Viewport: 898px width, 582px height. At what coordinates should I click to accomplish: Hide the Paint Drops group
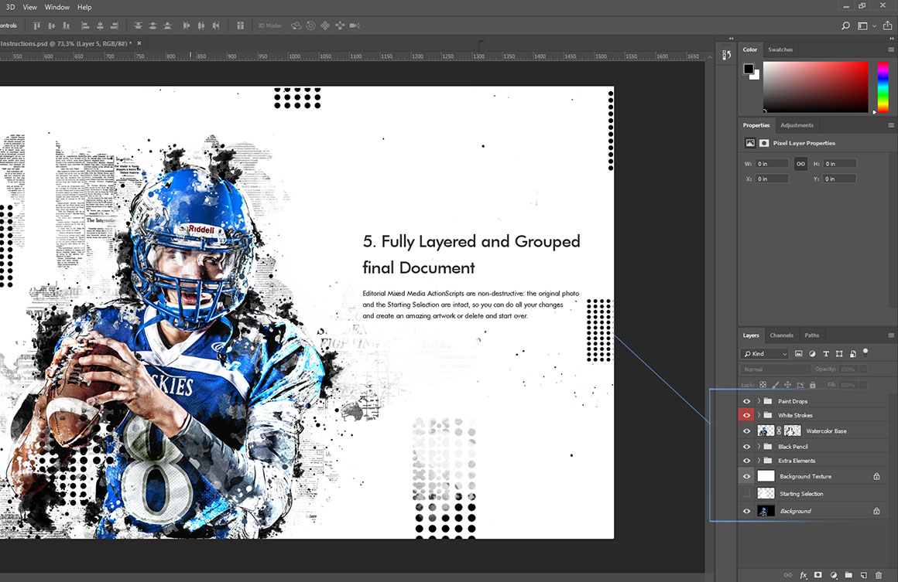746,401
